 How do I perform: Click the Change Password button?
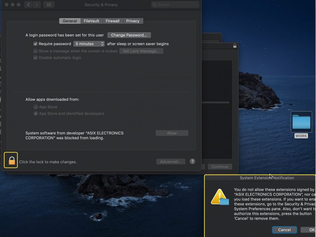click(129, 35)
